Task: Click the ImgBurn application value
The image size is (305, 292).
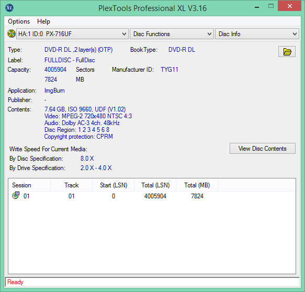Action: [x=54, y=91]
